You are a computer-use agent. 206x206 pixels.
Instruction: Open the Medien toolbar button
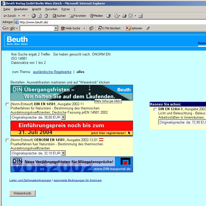[96, 16]
